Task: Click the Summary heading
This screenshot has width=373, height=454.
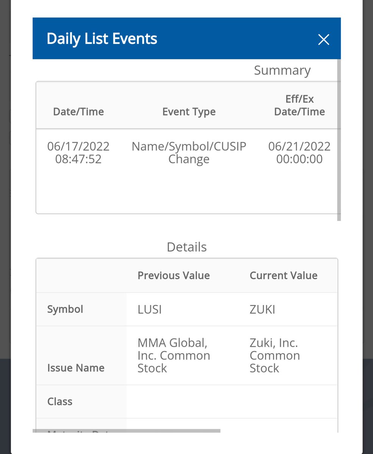Action: click(282, 70)
